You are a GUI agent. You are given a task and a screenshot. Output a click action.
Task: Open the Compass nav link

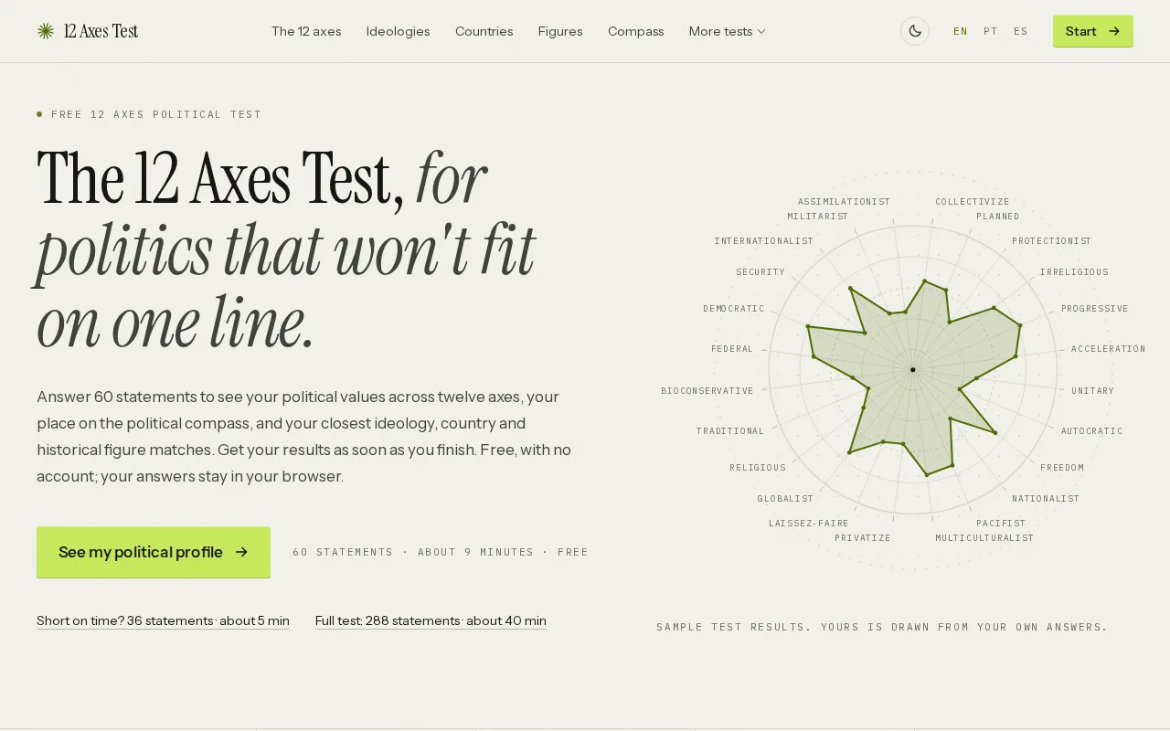point(636,31)
